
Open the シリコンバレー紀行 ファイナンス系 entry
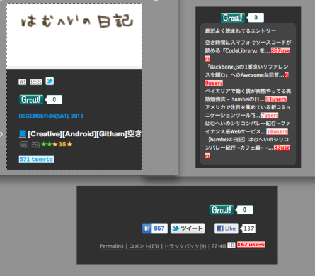[248, 127]
